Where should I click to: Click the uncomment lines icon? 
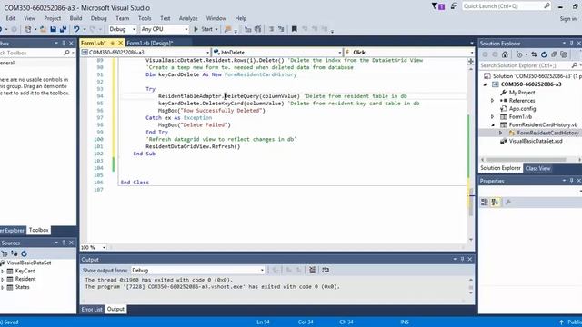tap(281, 29)
